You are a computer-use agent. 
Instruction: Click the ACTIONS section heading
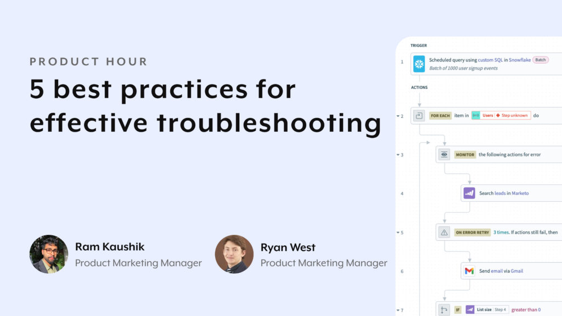419,87
